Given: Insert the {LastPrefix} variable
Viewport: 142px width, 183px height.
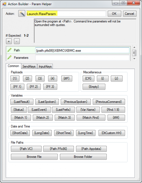Looking at the screenshot, I should (x=63, y=110).
